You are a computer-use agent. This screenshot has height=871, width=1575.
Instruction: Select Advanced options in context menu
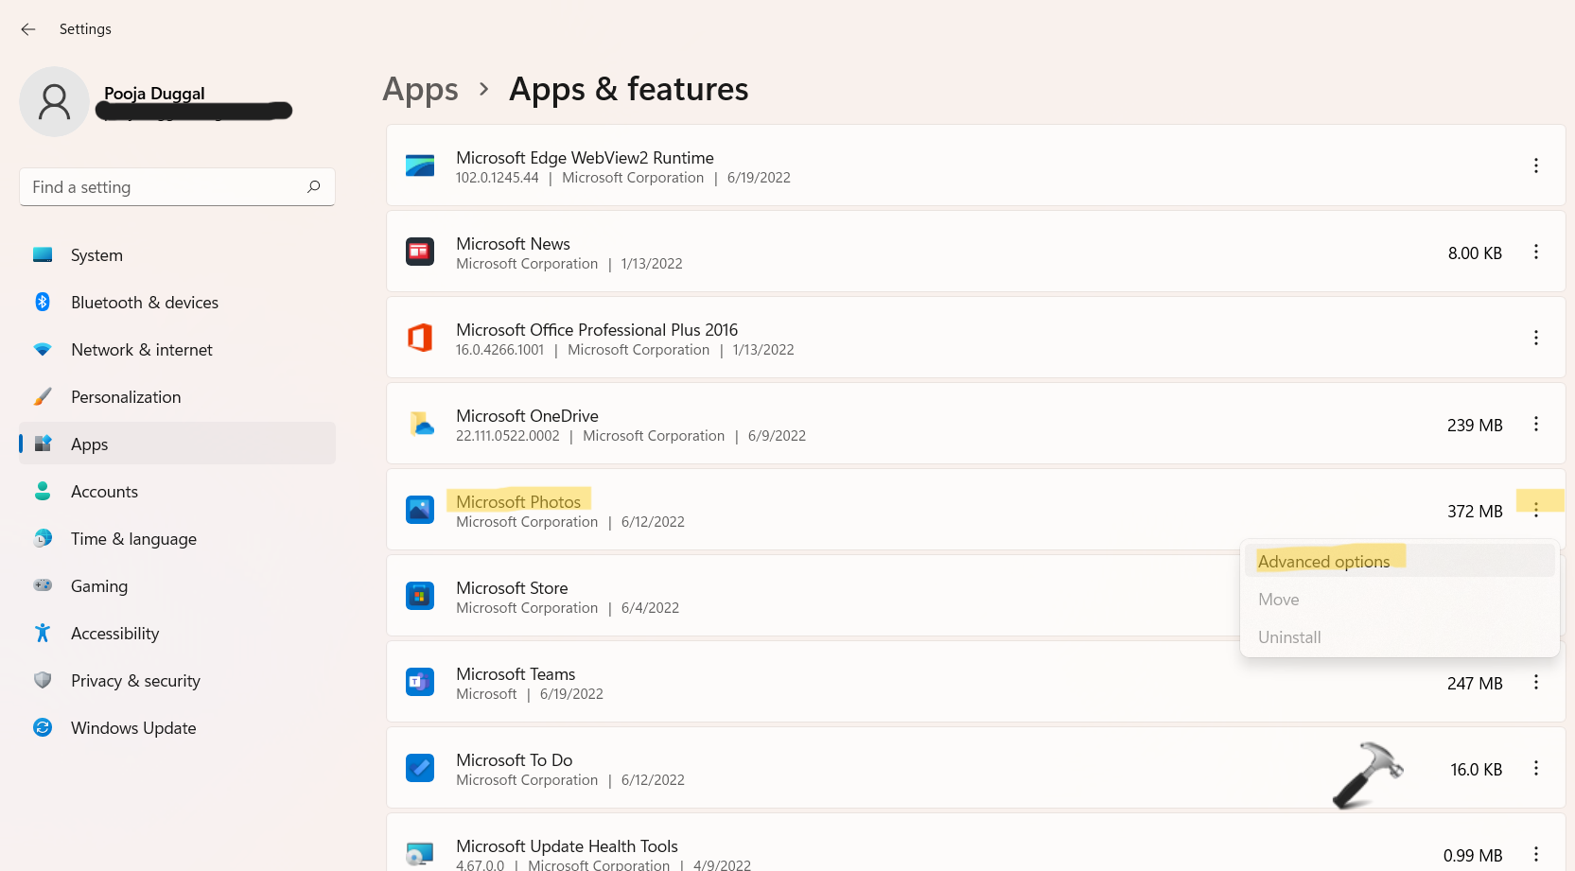coord(1323,561)
